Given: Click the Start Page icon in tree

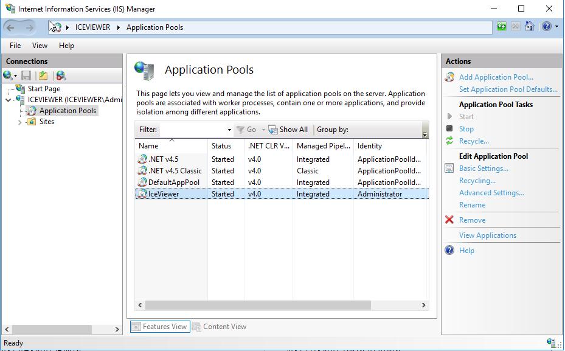Looking at the screenshot, I should click(x=21, y=88).
